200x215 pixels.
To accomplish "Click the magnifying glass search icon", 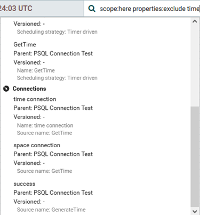I will tap(92, 9).
